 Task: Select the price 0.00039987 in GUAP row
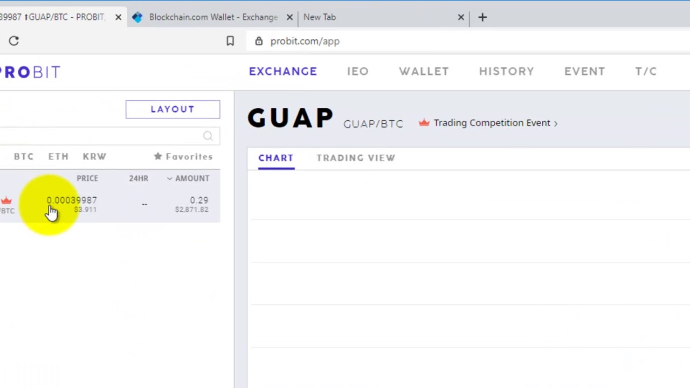(72, 200)
